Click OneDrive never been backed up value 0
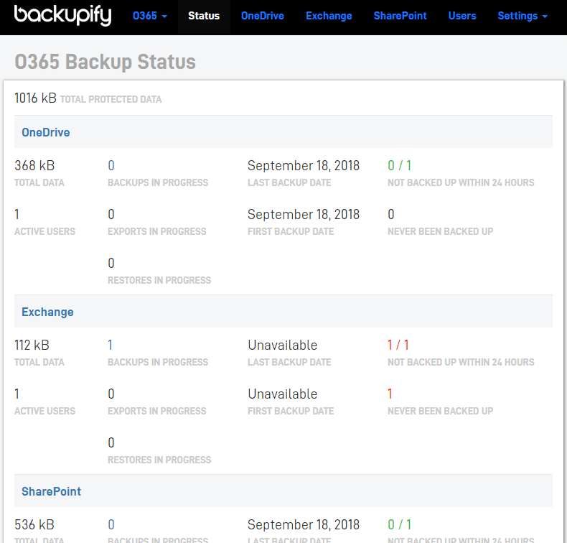567x543 pixels. (x=391, y=215)
